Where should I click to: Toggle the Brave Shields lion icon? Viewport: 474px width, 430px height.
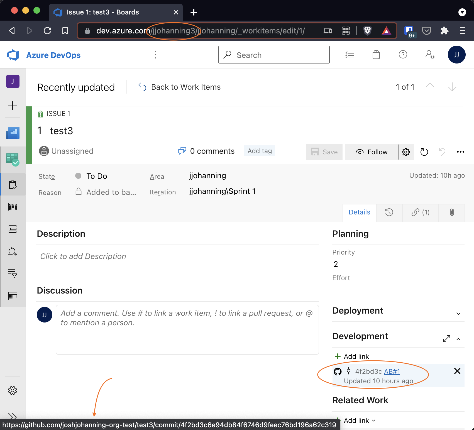pos(367,31)
